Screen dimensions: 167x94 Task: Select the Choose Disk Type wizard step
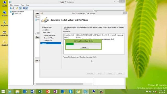point(49,38)
